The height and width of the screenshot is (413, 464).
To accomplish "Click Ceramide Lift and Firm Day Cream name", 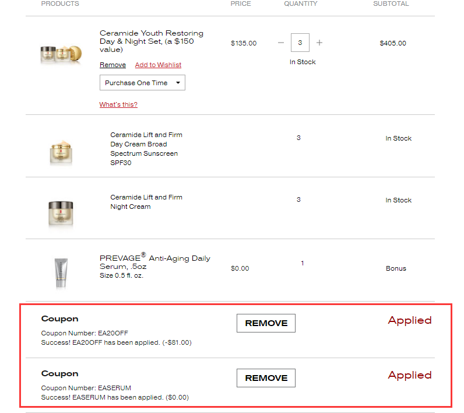I will click(x=146, y=149).
